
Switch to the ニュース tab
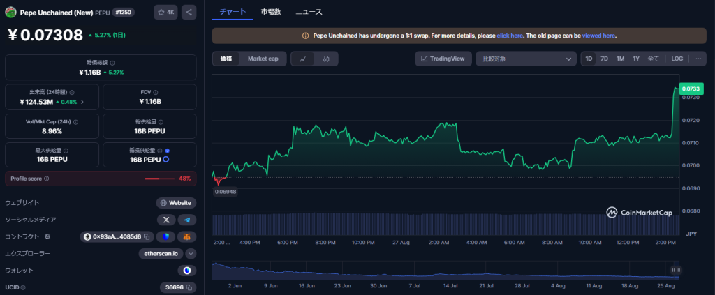point(309,12)
